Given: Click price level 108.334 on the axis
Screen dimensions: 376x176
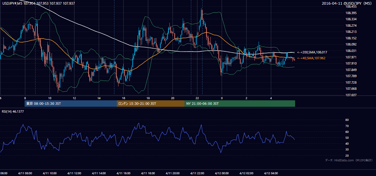Looking at the screenshot, I should click(x=351, y=19).
